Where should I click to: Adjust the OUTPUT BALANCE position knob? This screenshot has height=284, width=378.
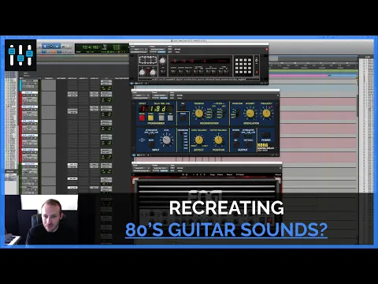click(218, 140)
